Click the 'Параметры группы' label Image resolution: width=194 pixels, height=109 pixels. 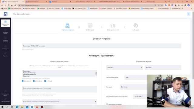click(144, 61)
